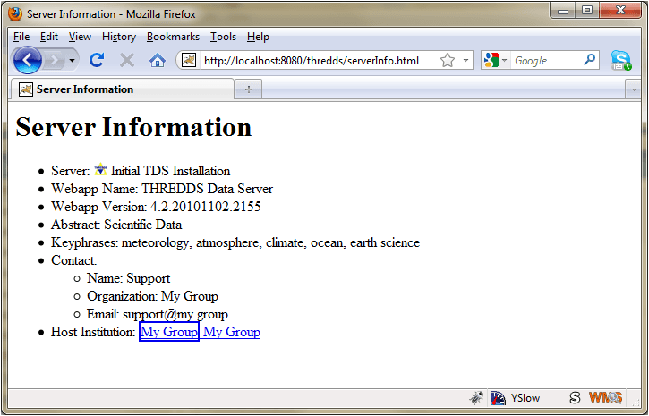Open a new tab with plus button

click(248, 89)
